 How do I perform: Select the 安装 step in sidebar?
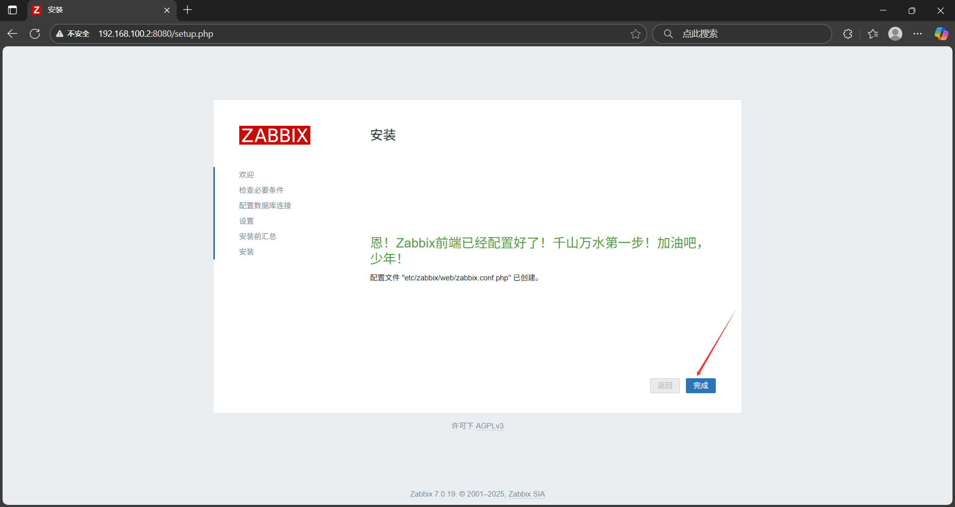pos(246,252)
